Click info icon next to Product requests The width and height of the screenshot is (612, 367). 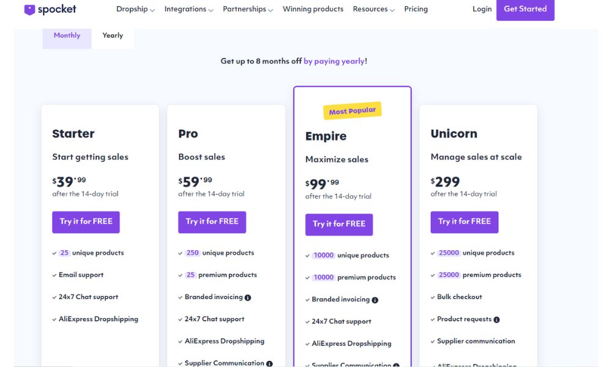click(x=496, y=319)
